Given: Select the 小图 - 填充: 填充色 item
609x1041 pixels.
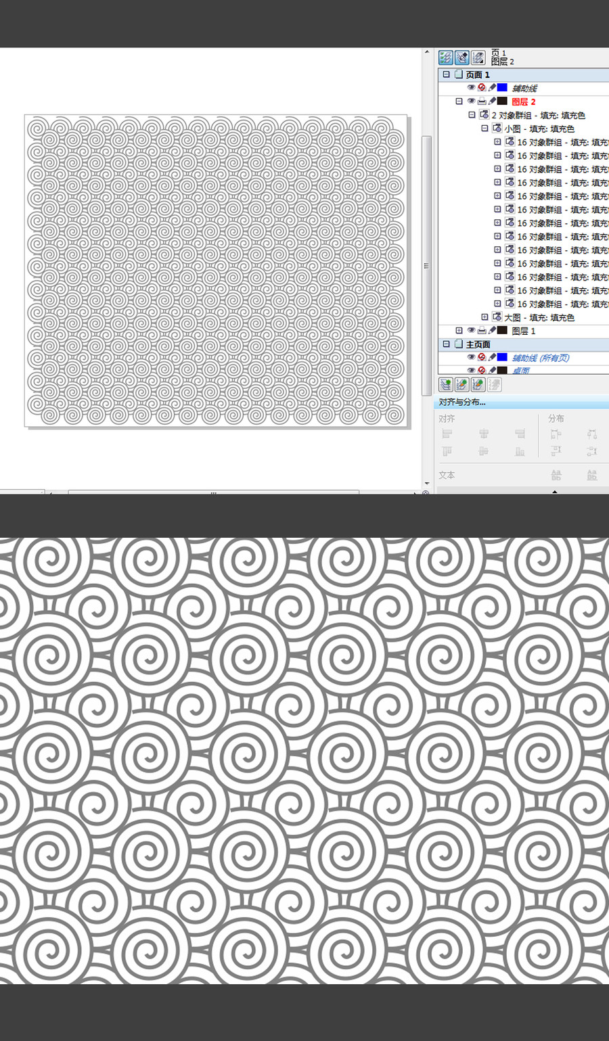Looking at the screenshot, I should tap(539, 129).
